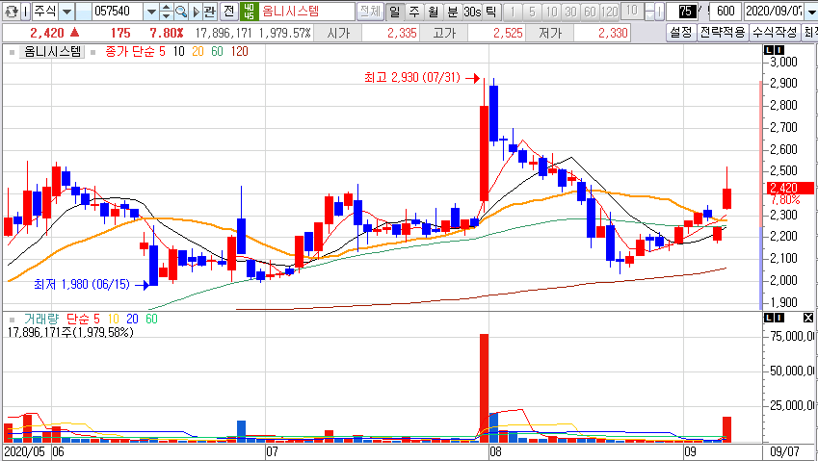Click the MA 20 orange legend value

click(x=198, y=52)
